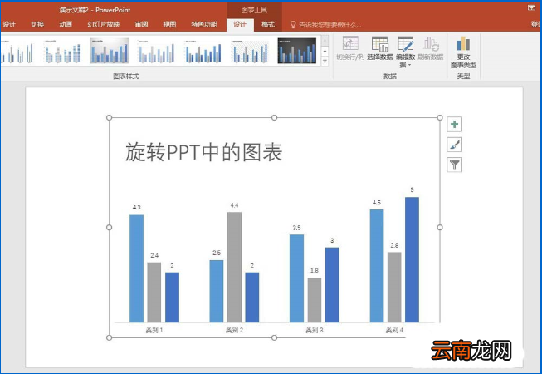Open the Special Features (特色功能) tab

[204, 24]
